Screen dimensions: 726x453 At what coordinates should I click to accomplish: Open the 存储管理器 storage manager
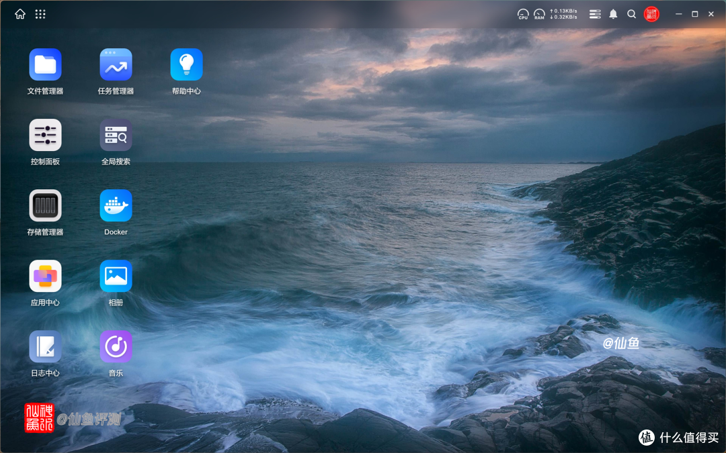pyautogui.click(x=45, y=206)
